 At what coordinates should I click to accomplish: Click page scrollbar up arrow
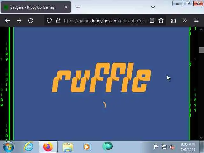[201, 30]
